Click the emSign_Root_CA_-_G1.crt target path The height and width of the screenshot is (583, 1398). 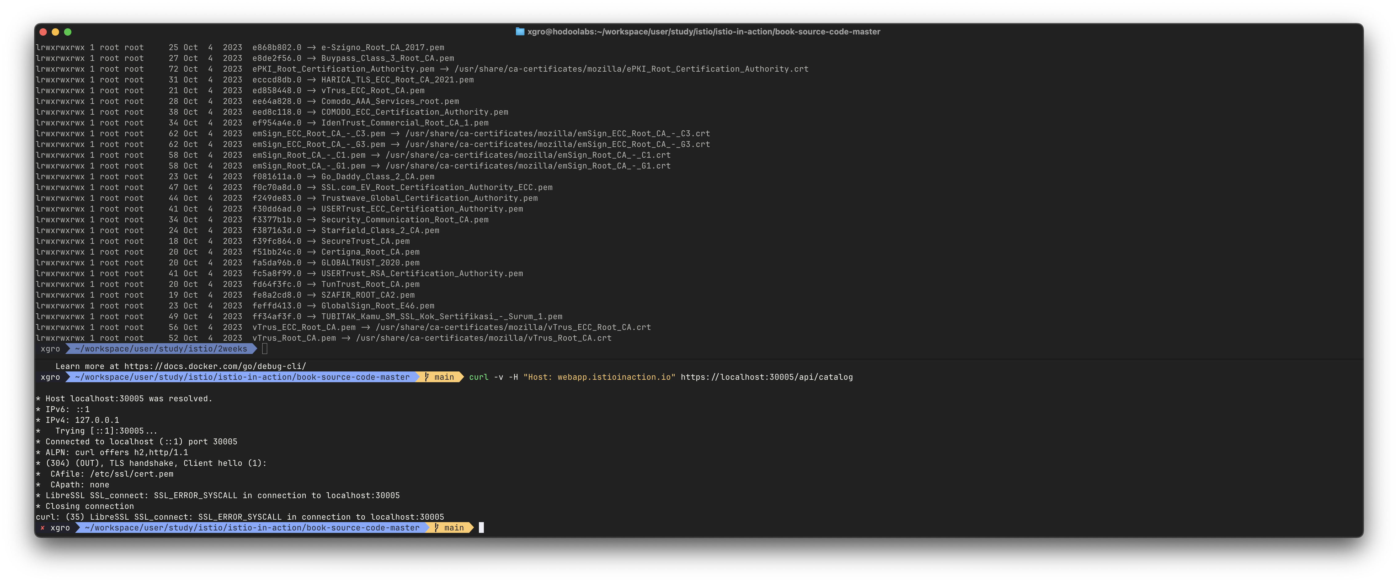pos(528,166)
